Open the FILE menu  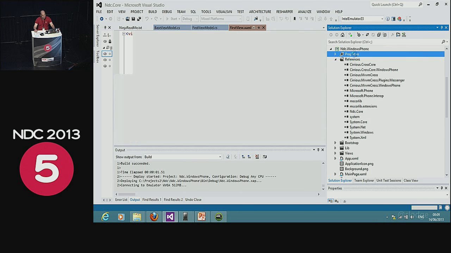point(99,12)
